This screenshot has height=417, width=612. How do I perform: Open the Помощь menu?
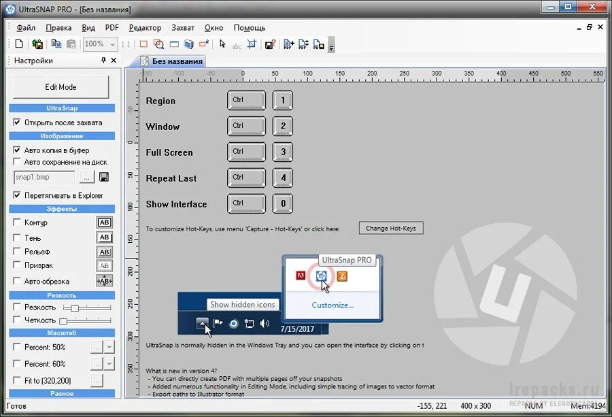250,28
